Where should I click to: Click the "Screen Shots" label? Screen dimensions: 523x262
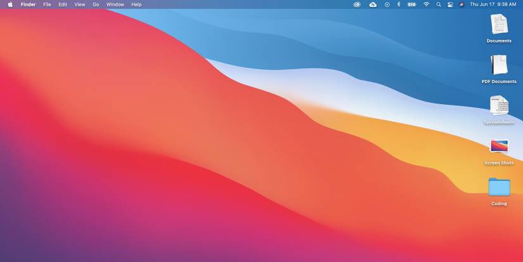(x=499, y=163)
